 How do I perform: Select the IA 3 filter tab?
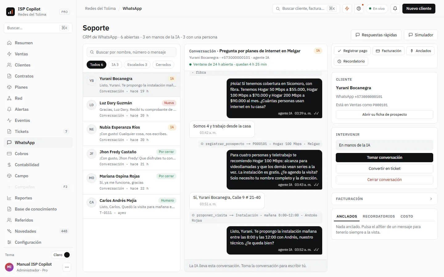(115, 65)
